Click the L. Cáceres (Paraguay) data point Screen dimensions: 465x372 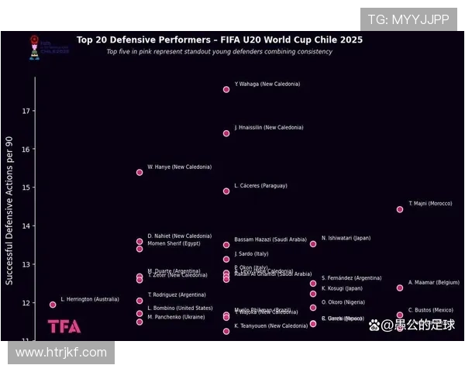point(226,191)
